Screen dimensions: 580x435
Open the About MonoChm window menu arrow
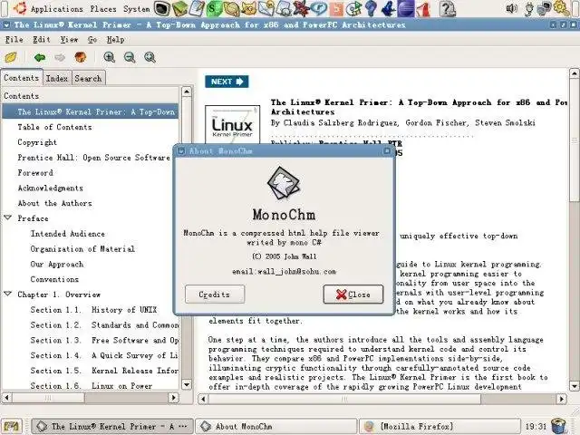click(181, 151)
